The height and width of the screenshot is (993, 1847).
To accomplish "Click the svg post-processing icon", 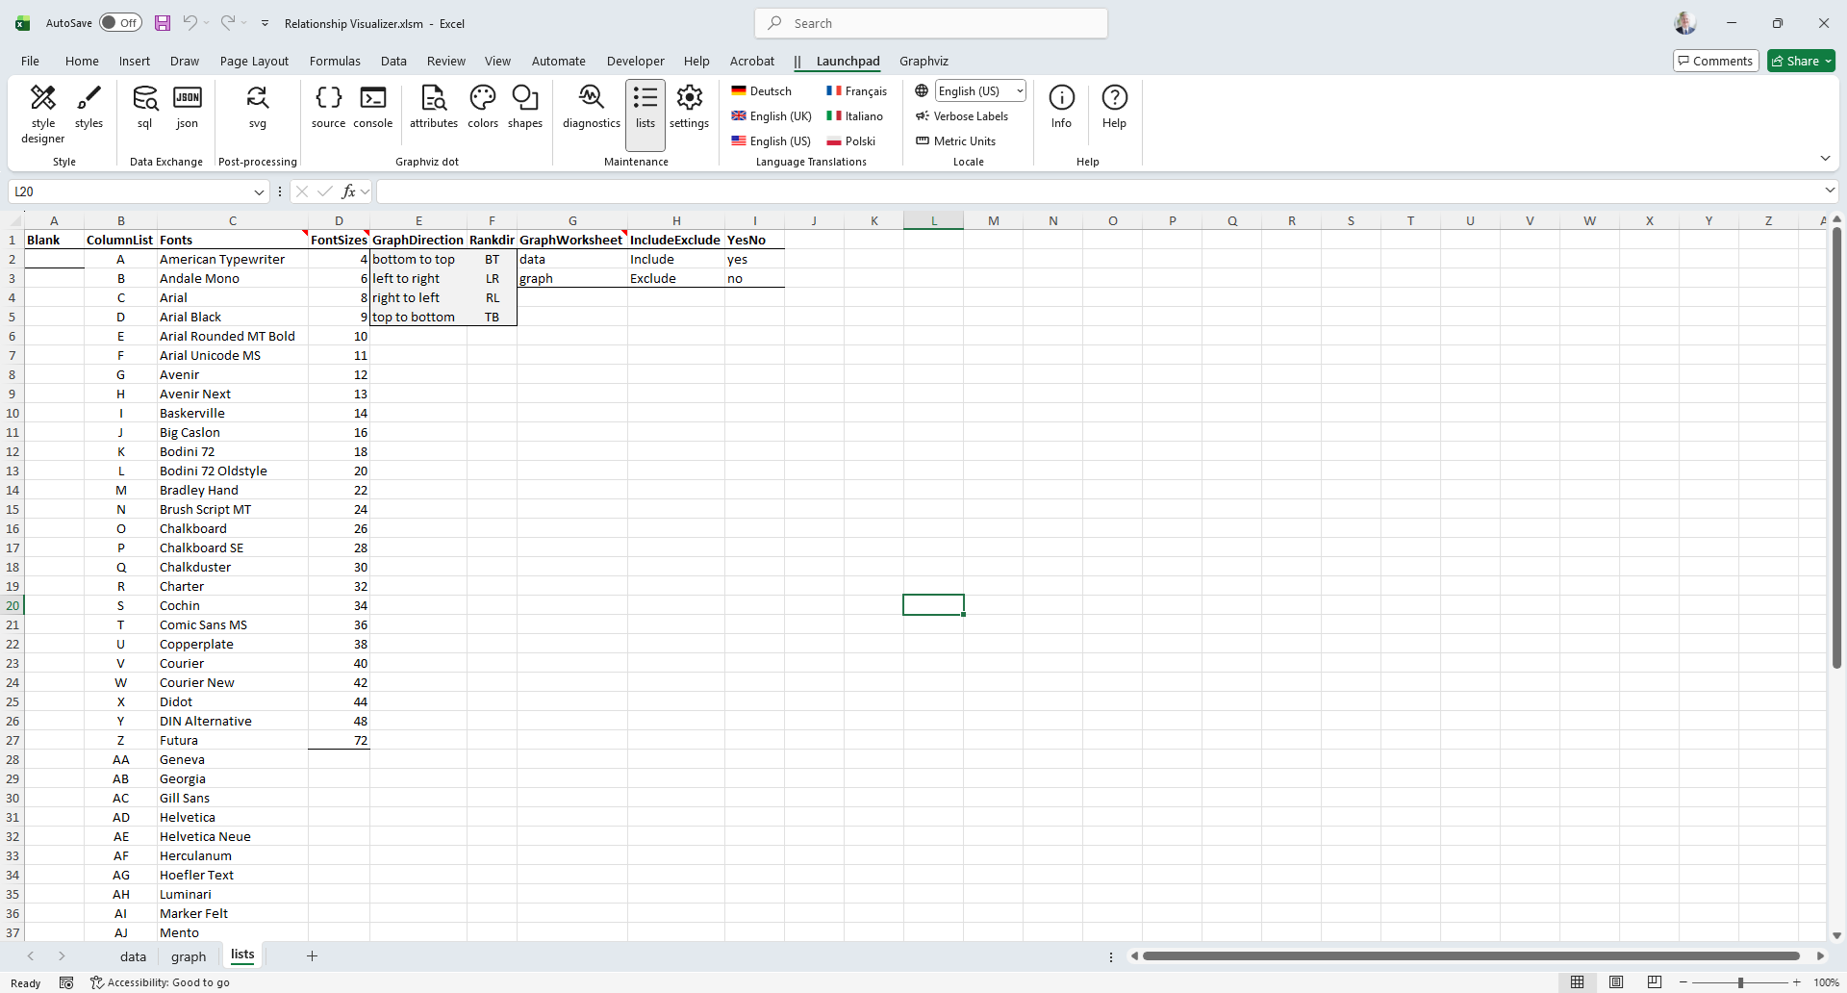I will 257,106.
